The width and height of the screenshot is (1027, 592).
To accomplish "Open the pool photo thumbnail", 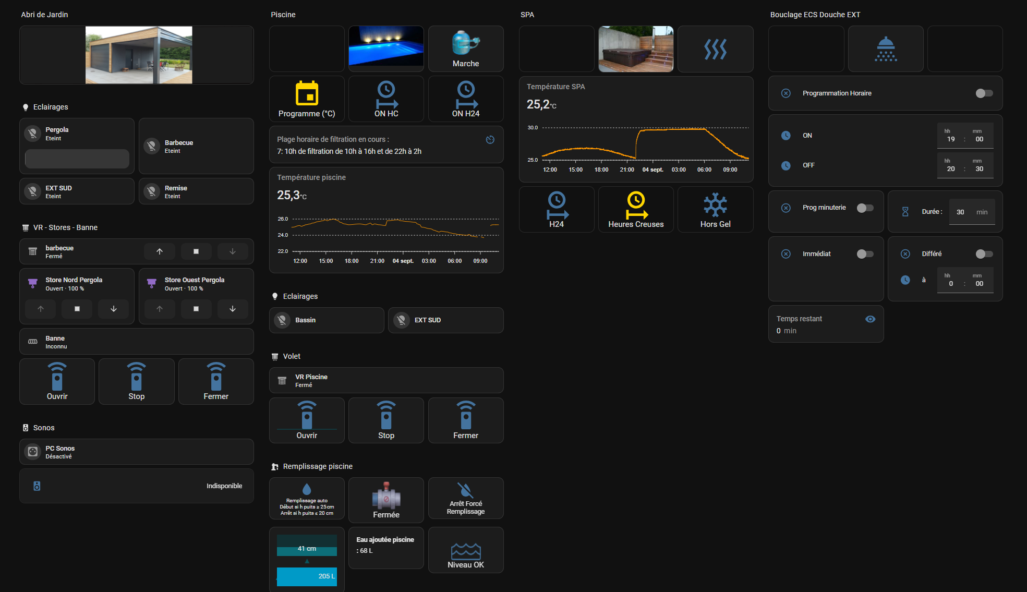I will (386, 47).
